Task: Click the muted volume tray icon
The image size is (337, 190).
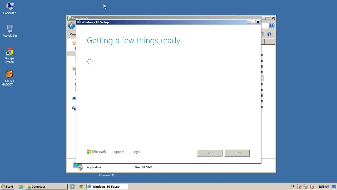Action: pos(312,187)
